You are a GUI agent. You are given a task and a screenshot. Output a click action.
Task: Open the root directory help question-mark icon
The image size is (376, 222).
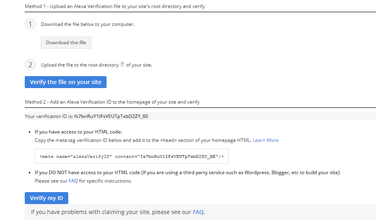click(x=122, y=64)
